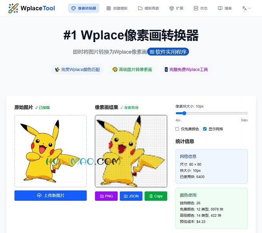
Task: Click the 免费颜色: 12 类型, 5978 块 text
Action: click(201, 209)
